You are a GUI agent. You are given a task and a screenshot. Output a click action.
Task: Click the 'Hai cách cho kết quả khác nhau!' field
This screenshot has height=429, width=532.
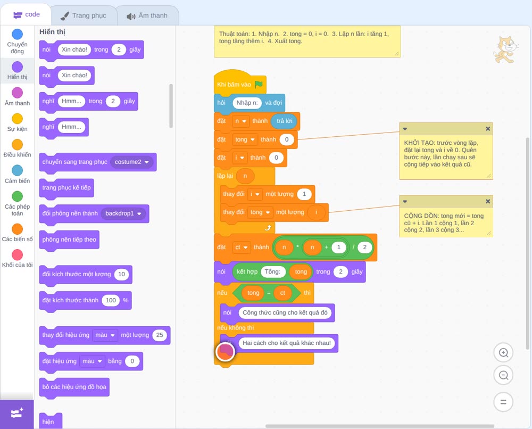[x=287, y=343]
